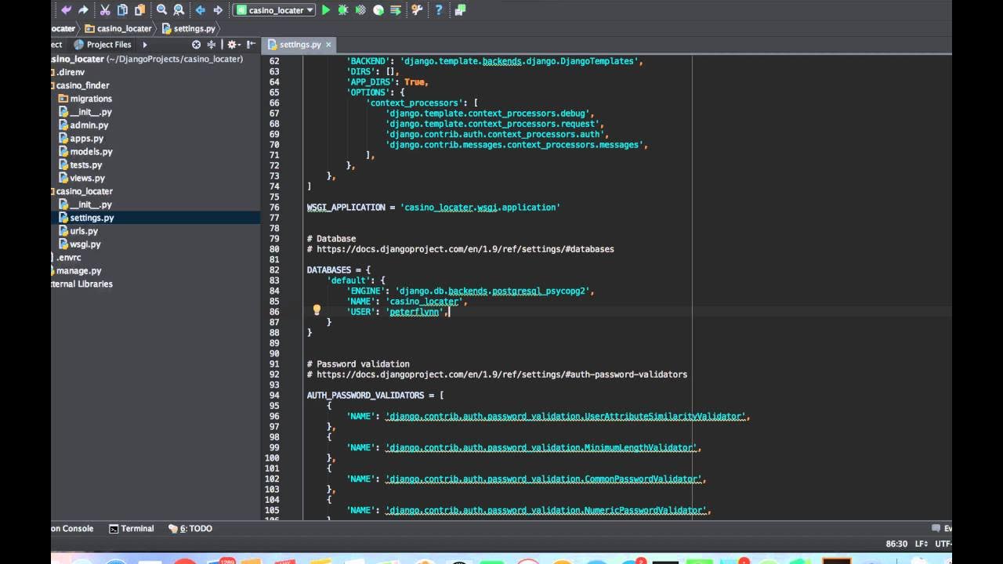Click the WSGI_APPLICATION line in the editor
This screenshot has width=1003, height=564.
[433, 208]
